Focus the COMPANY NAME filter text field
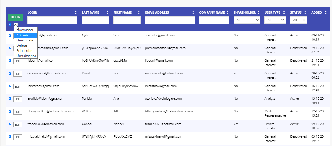Screen dimensions: 332x146 (214, 20)
